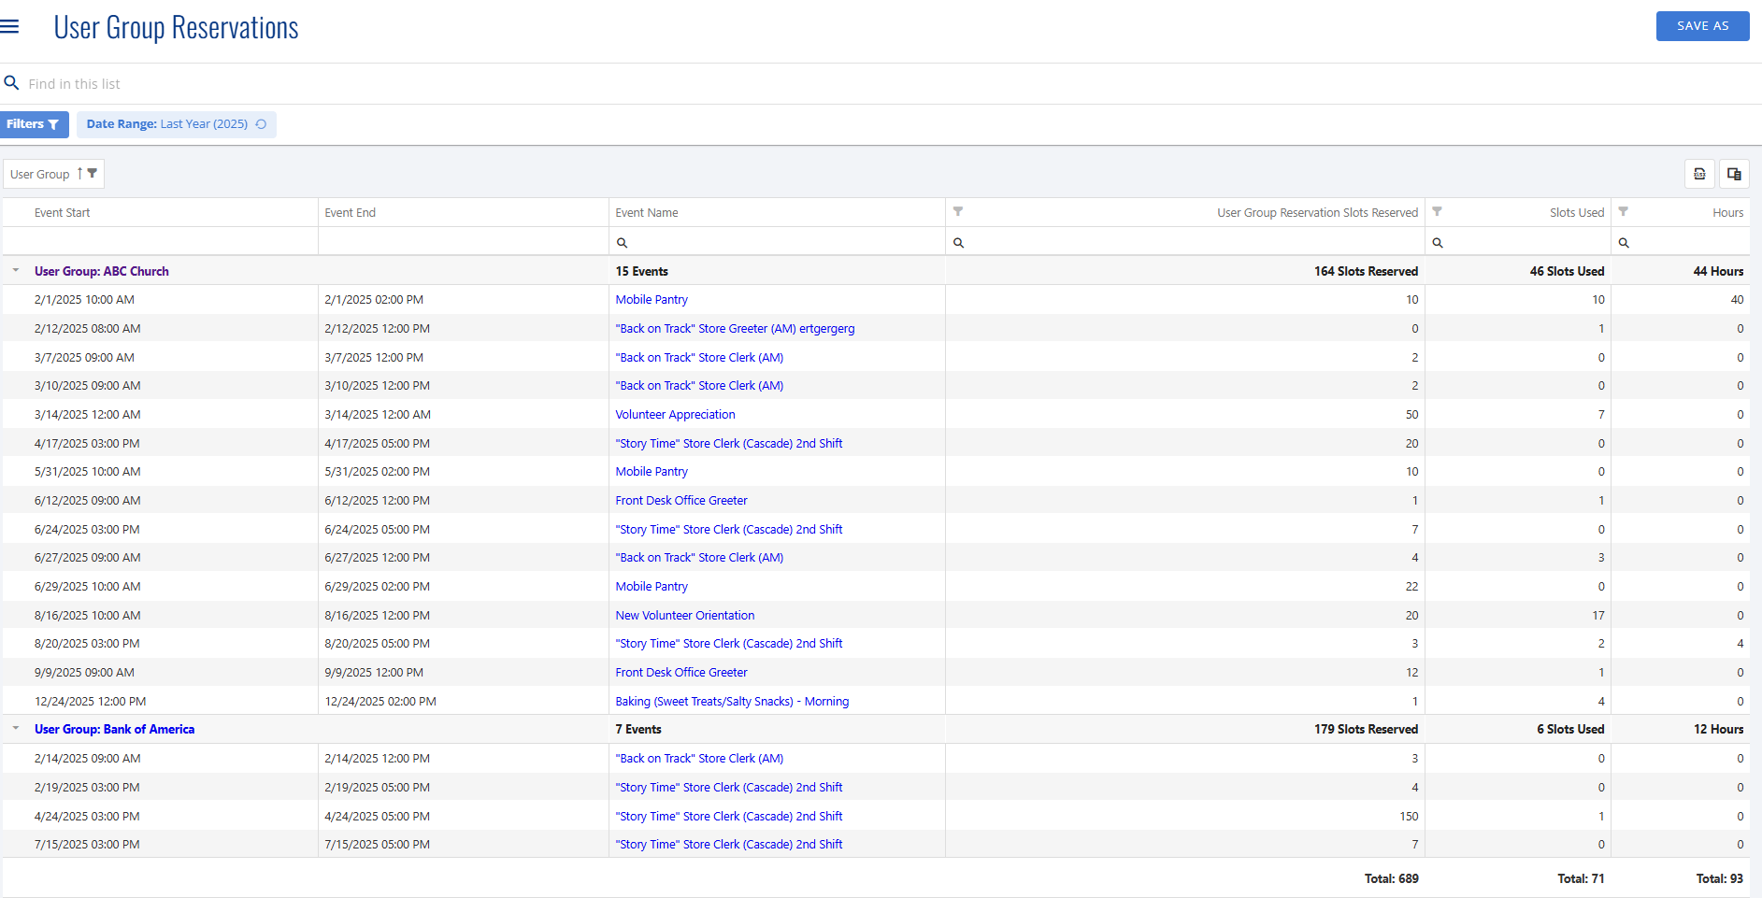Open Story Time Store Clerk event on 4/17/2025
Screen dimensions: 1762x898
[729, 444]
